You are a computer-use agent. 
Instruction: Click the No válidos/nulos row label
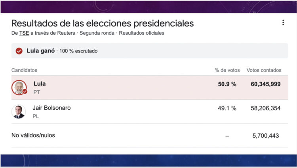(33, 135)
